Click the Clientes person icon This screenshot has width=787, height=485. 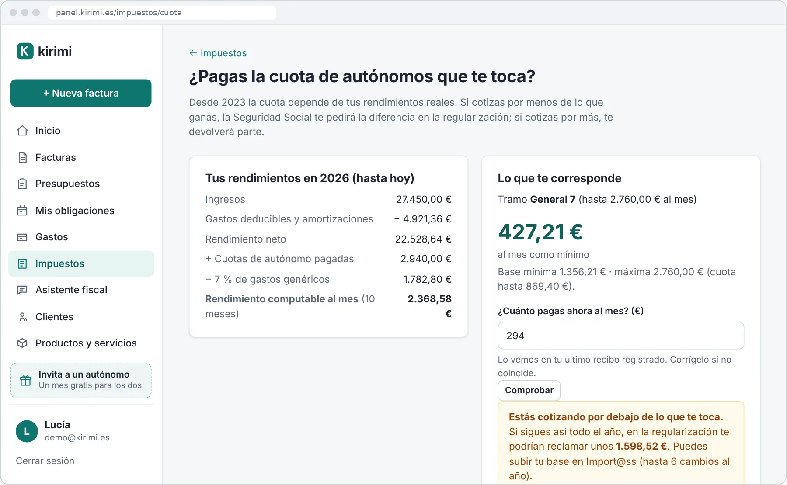click(x=22, y=317)
